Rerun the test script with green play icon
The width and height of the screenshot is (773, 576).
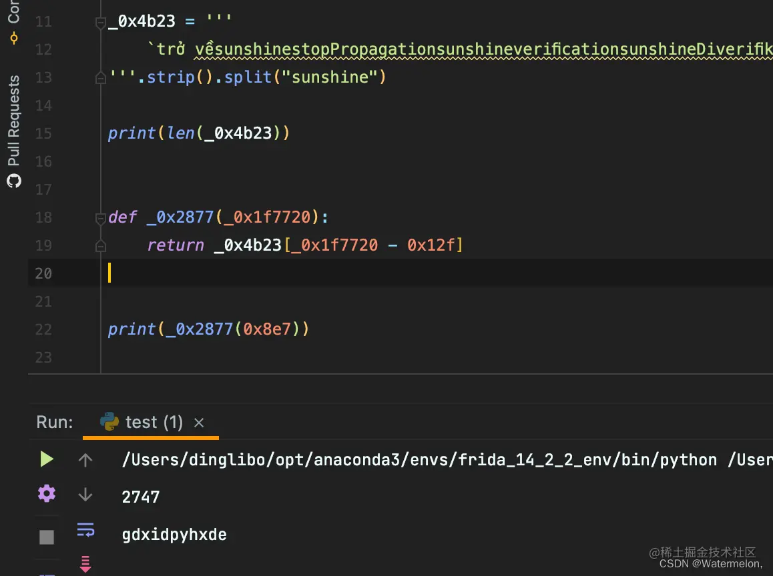click(47, 459)
